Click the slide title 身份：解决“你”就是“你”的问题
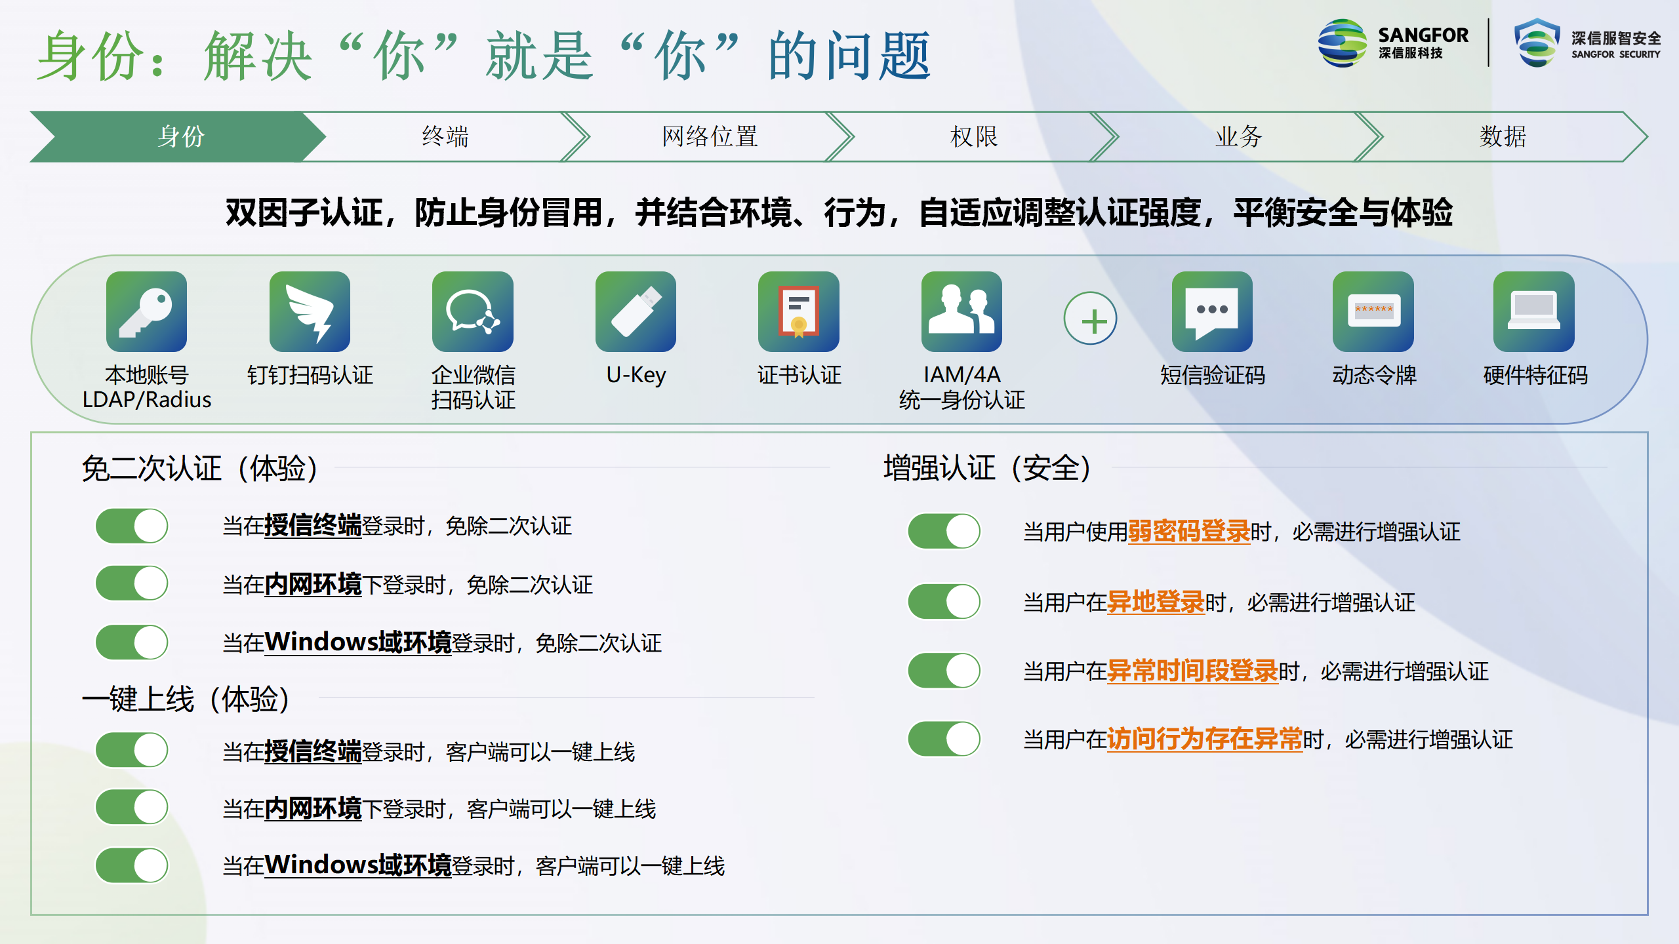This screenshot has height=944, width=1679. 484,56
